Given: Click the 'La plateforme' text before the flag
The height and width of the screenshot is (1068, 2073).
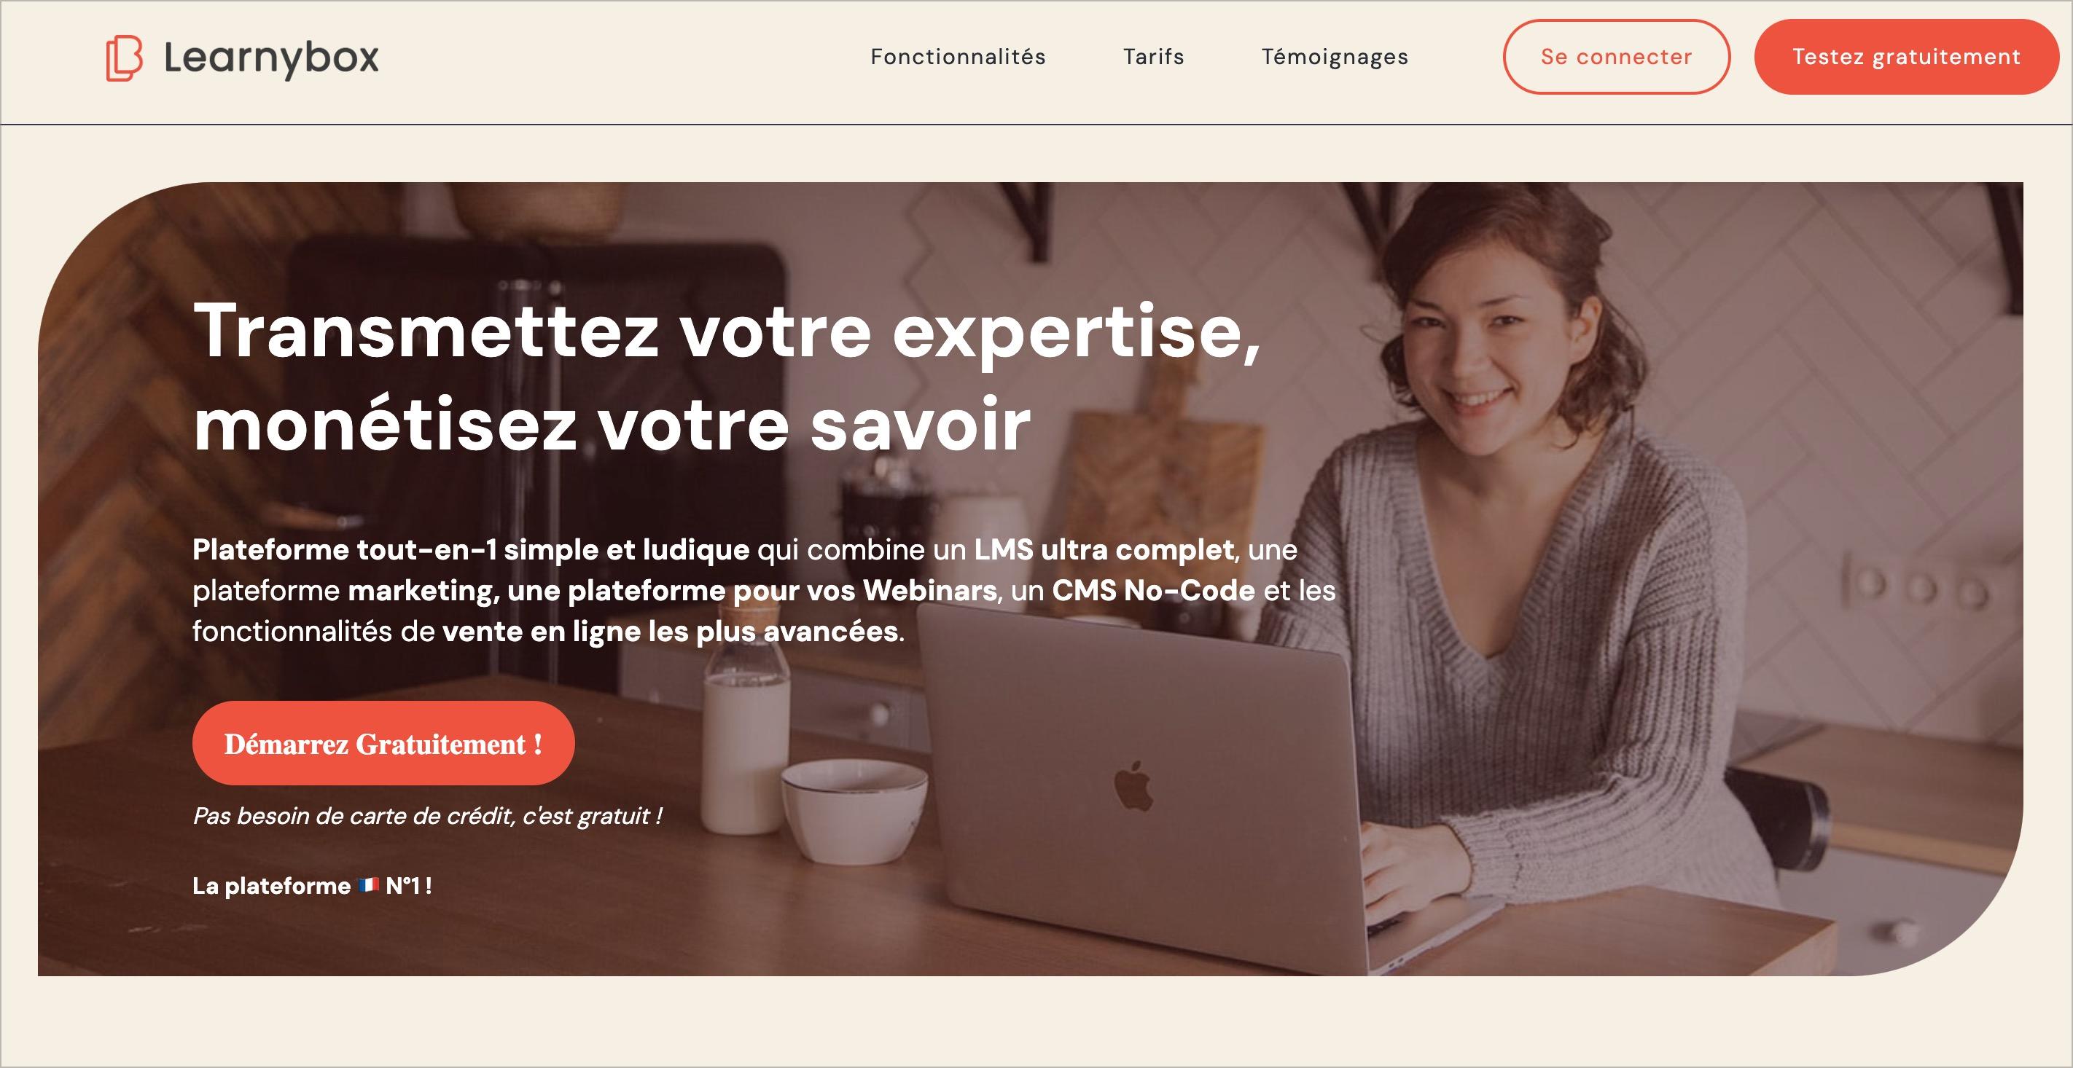Looking at the screenshot, I should tap(271, 885).
